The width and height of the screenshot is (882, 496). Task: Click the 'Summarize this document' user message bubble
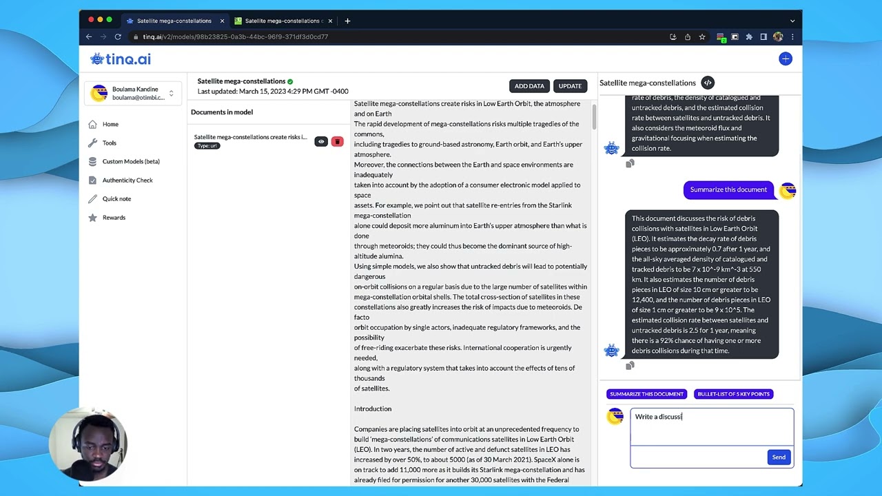(x=728, y=190)
